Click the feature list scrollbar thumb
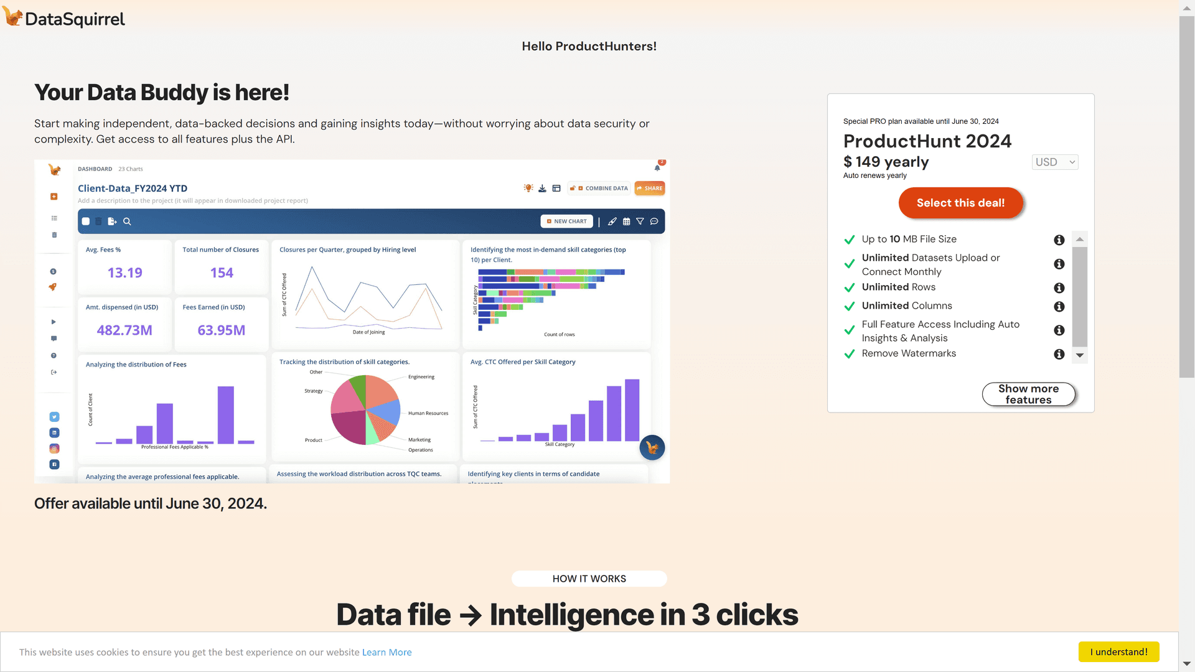Image resolution: width=1195 pixels, height=672 pixels. click(1080, 297)
